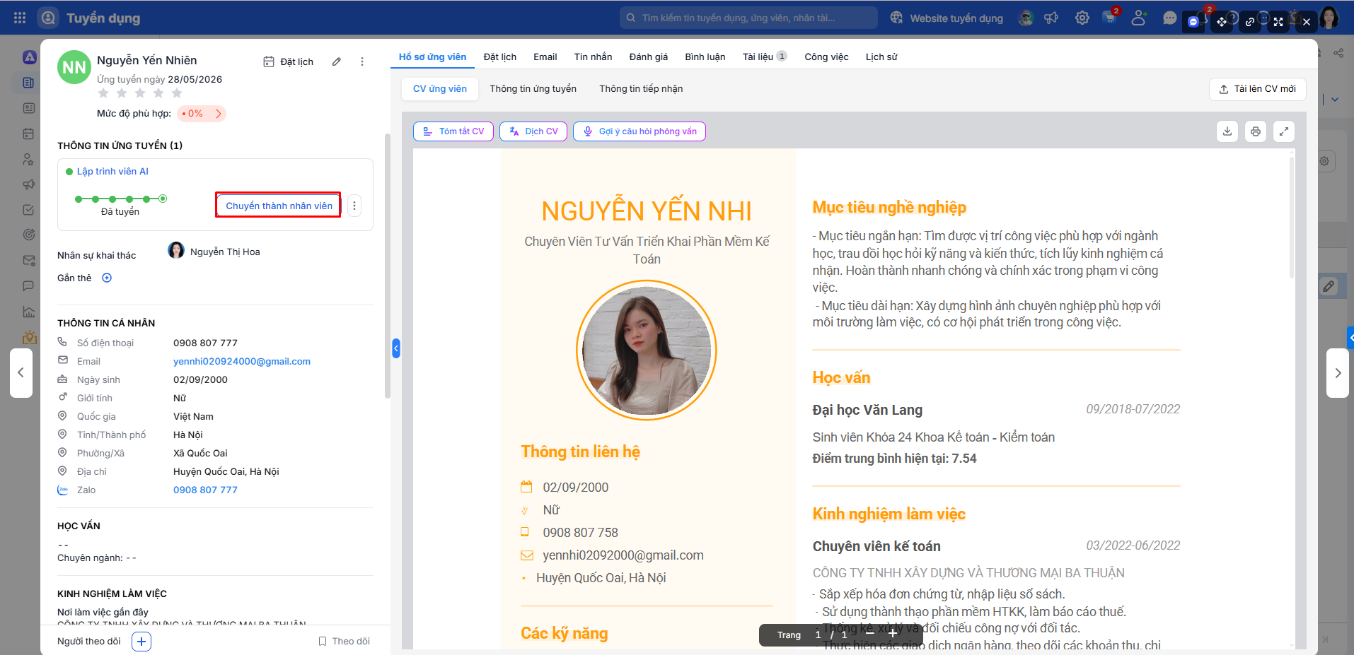The image size is (1354, 655).
Task: Open settings gear in top bar
Action: [x=1082, y=18]
